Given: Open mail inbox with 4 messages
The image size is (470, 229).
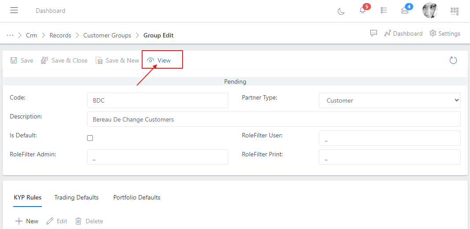Looking at the screenshot, I should [405, 11].
